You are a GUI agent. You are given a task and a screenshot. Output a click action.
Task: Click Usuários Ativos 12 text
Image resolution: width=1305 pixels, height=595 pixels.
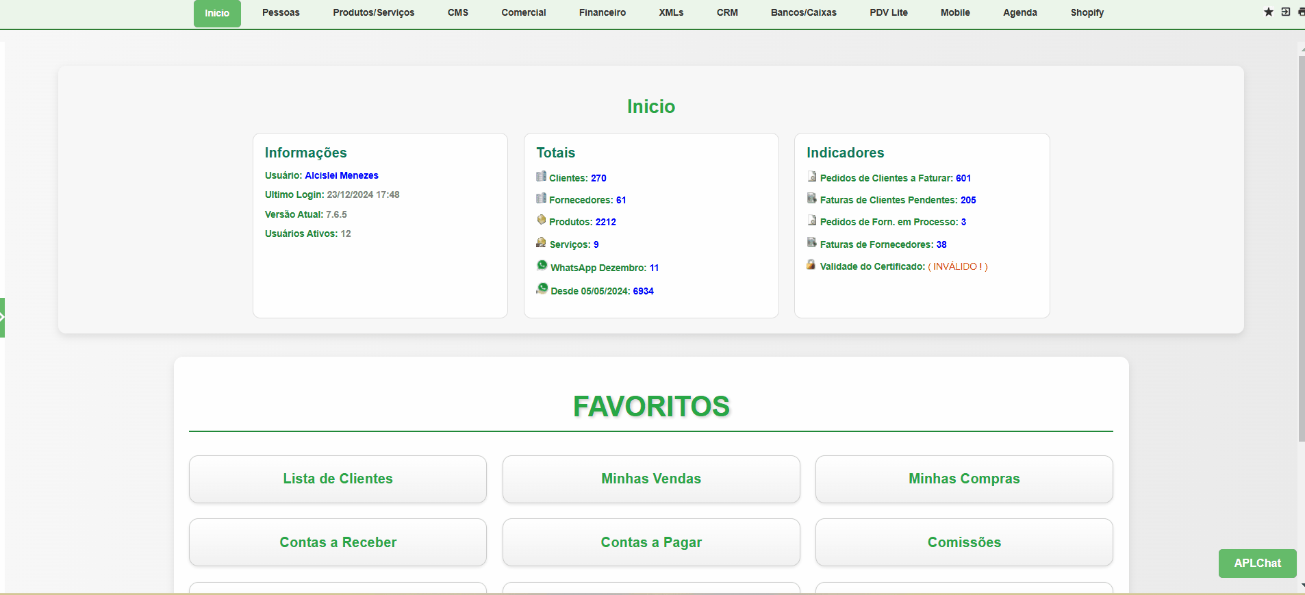point(308,233)
